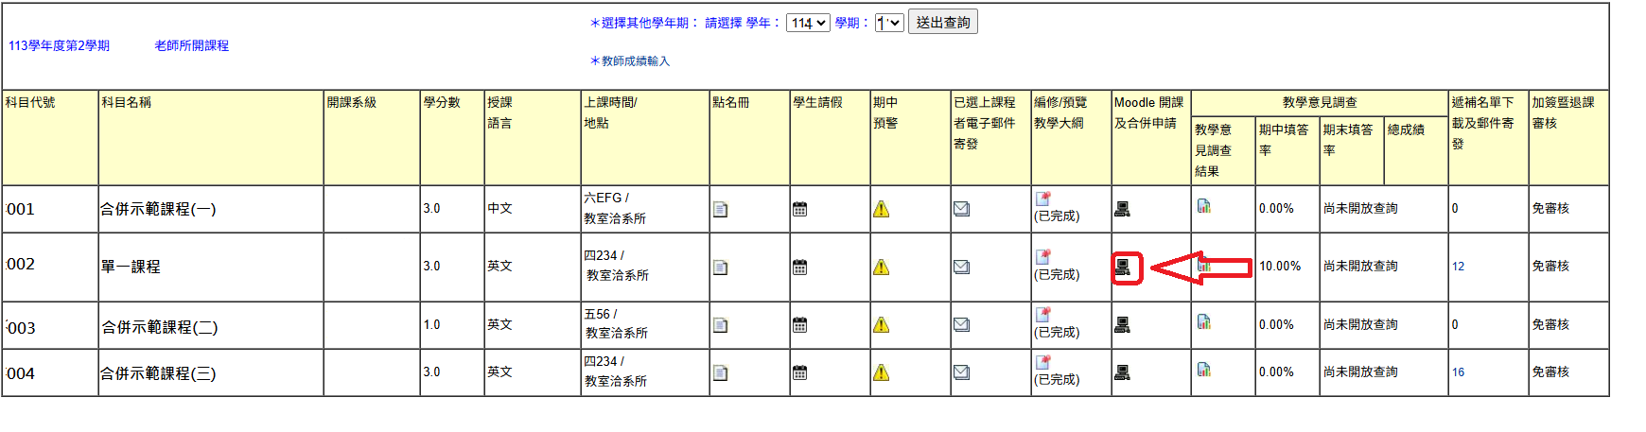Select the 113學年度第2學期 heading text
Image resolution: width=1646 pixels, height=432 pixels.
pyautogui.click(x=59, y=45)
